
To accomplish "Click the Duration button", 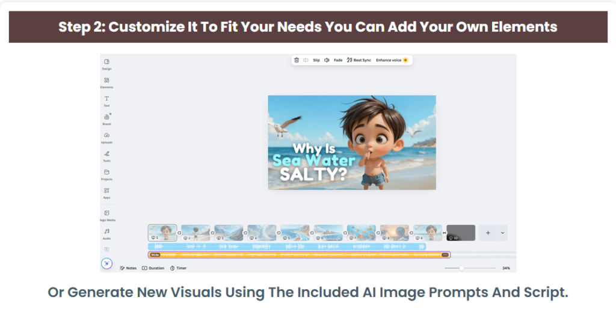I will 153,268.
